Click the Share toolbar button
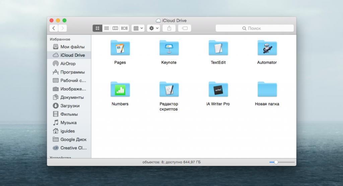 169,28
